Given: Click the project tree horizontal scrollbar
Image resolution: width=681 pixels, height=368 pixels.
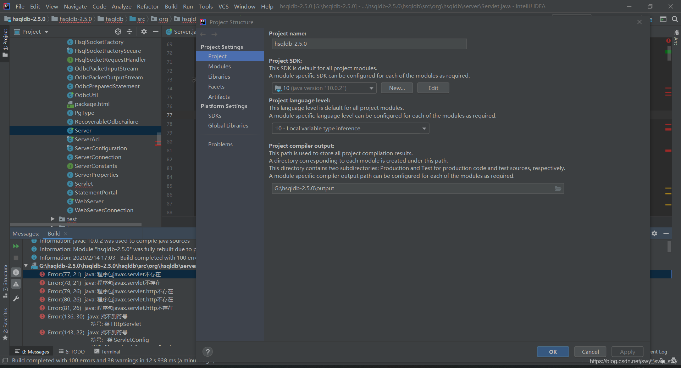Looking at the screenshot, I should (76, 225).
